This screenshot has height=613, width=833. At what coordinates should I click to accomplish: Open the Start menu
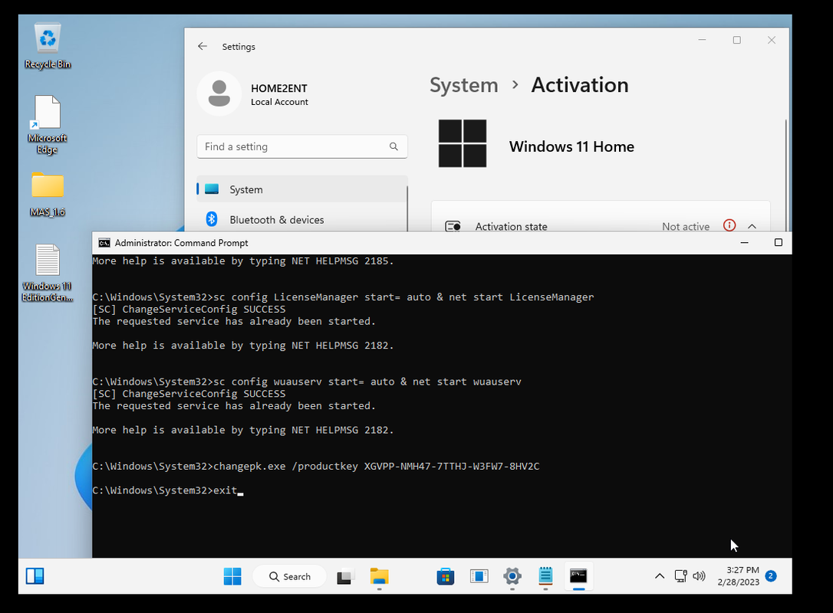(x=232, y=576)
